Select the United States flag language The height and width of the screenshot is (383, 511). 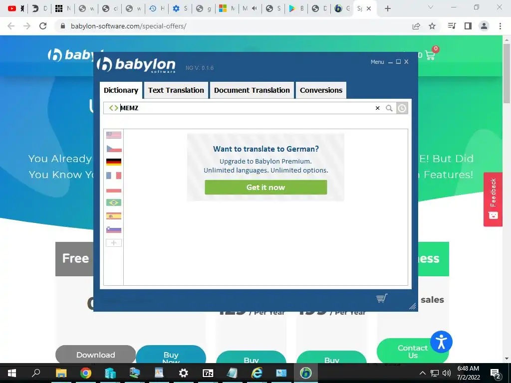(114, 135)
